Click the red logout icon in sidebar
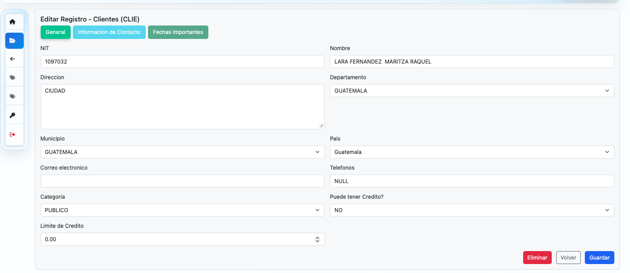This screenshot has width=630, height=273. [13, 134]
